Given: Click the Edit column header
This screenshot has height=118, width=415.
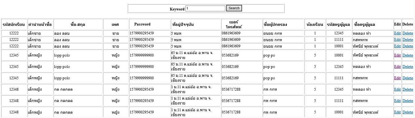Looking at the screenshot, I should pos(397,24).
